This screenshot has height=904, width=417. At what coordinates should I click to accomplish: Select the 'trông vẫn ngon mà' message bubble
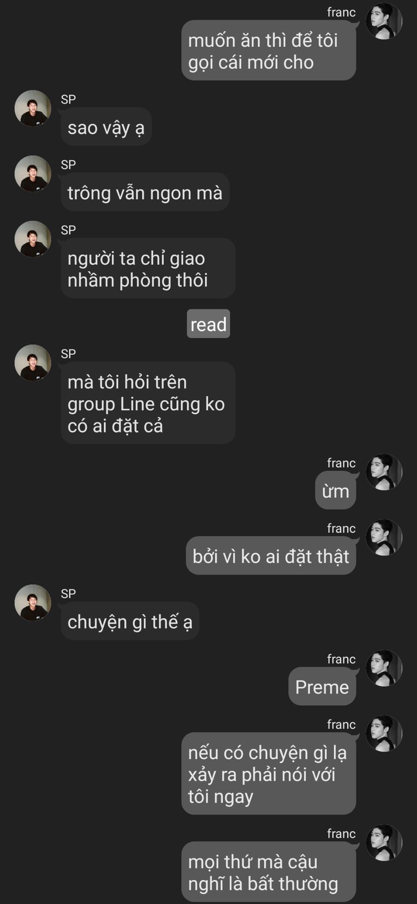click(x=145, y=192)
